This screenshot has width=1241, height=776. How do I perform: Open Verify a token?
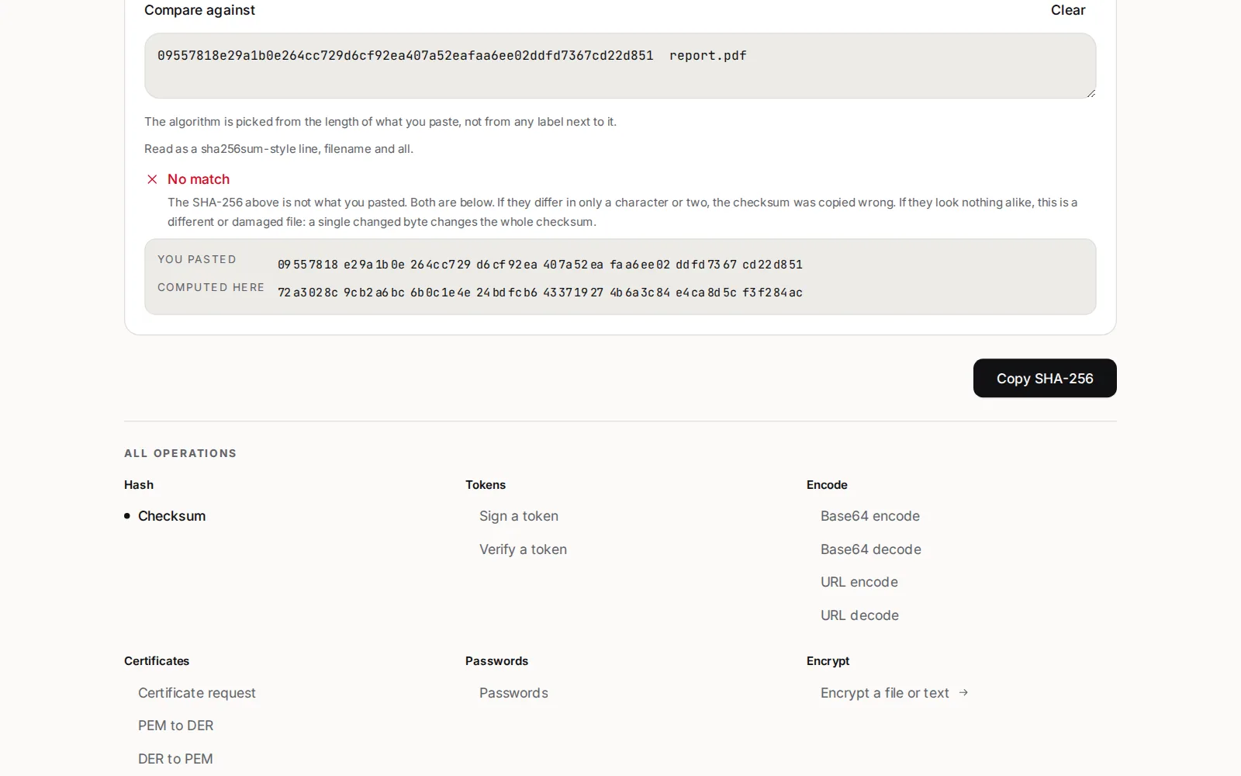click(523, 549)
